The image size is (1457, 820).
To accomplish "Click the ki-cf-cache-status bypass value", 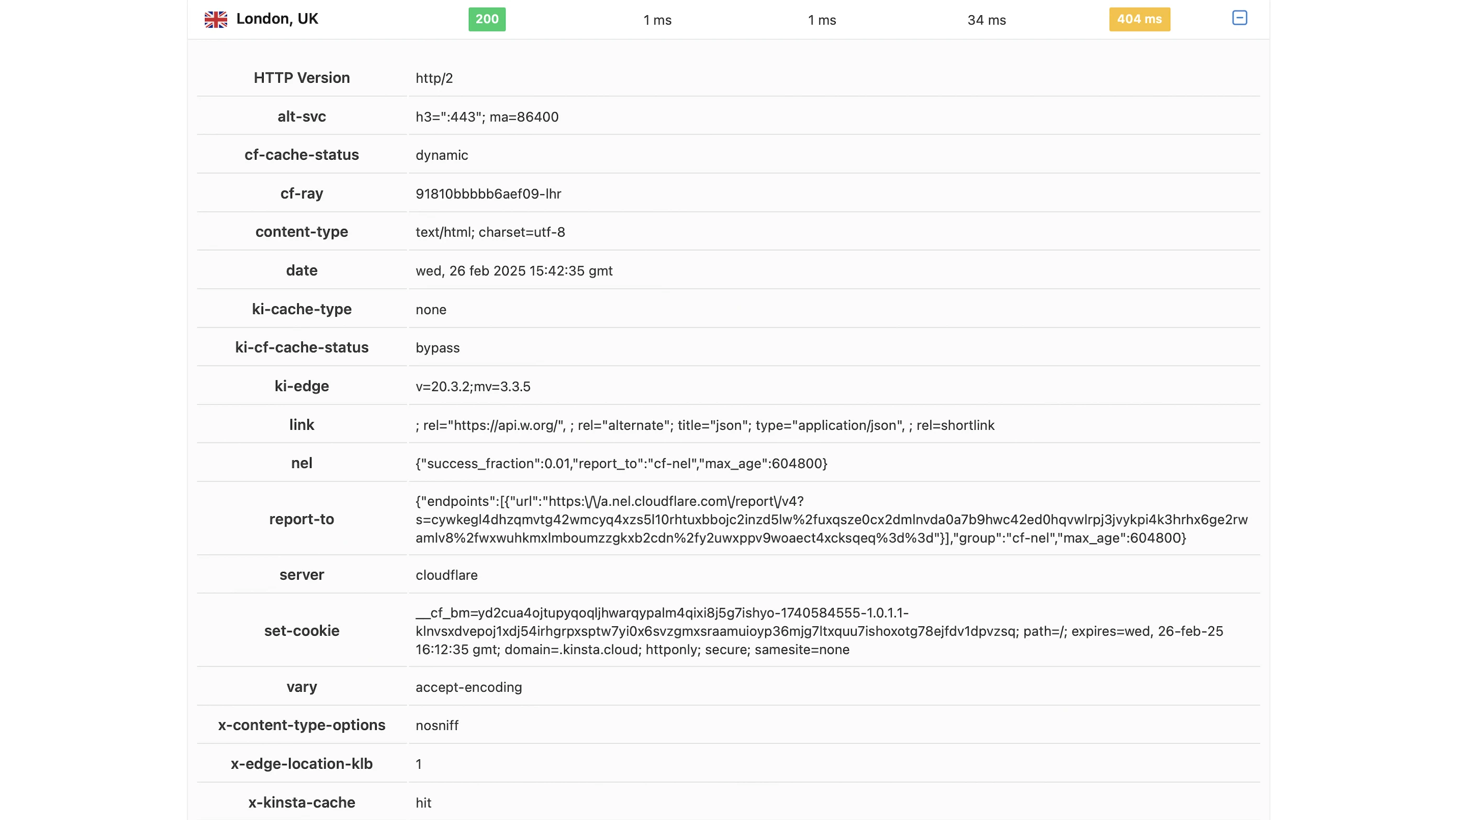I will (x=437, y=348).
